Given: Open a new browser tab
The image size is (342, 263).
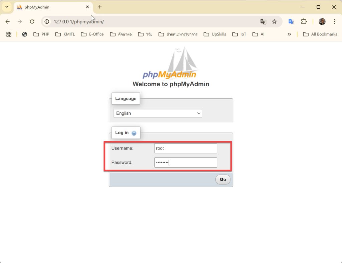Looking at the screenshot, I should tap(100, 7).
